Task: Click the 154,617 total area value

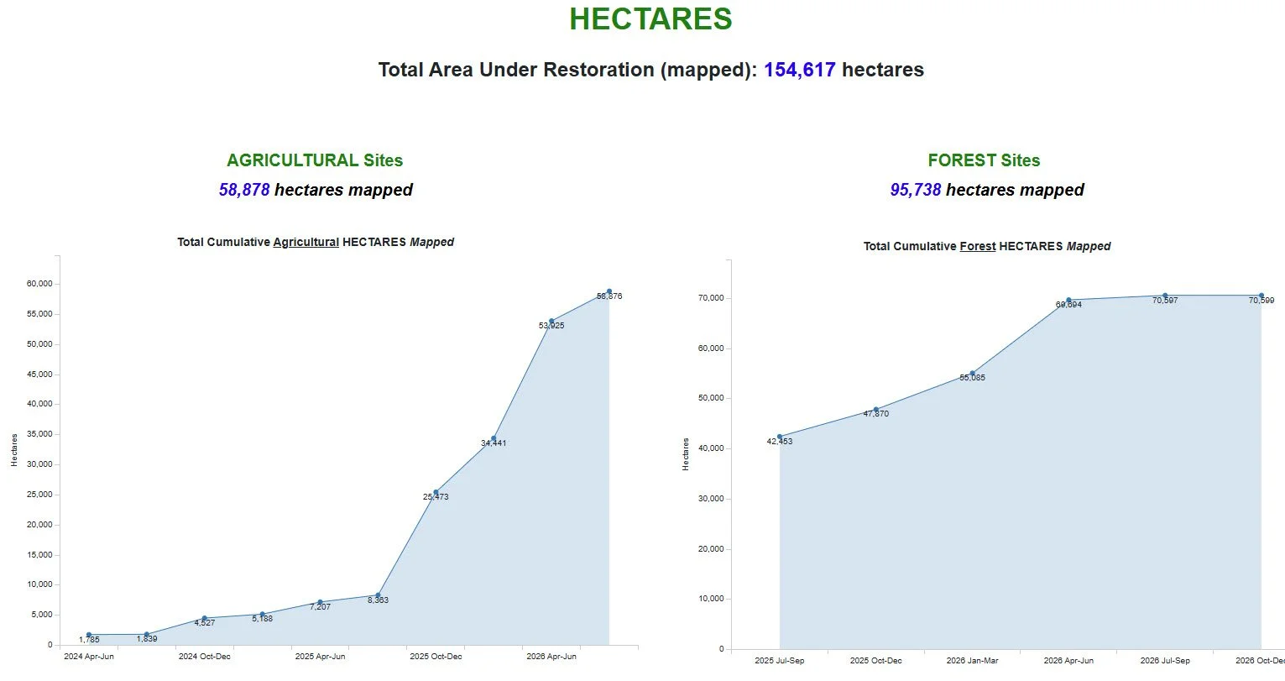Action: point(799,70)
